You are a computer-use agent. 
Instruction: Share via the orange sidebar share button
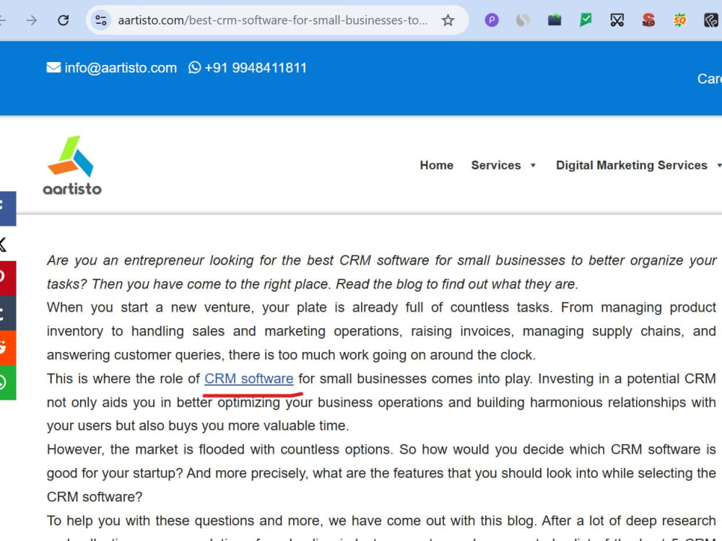point(7,348)
